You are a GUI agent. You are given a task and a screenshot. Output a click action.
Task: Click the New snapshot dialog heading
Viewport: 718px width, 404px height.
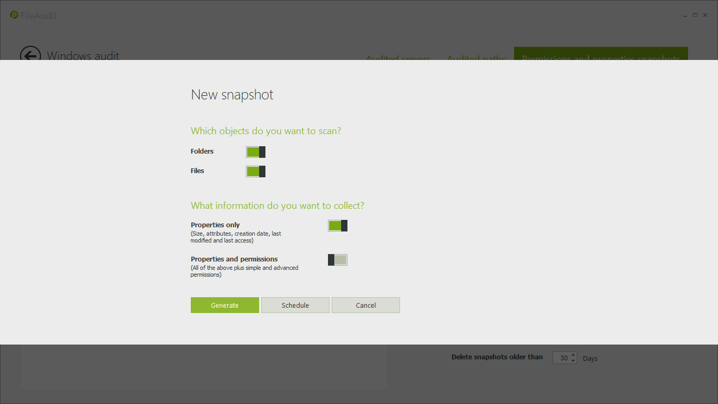click(x=232, y=95)
